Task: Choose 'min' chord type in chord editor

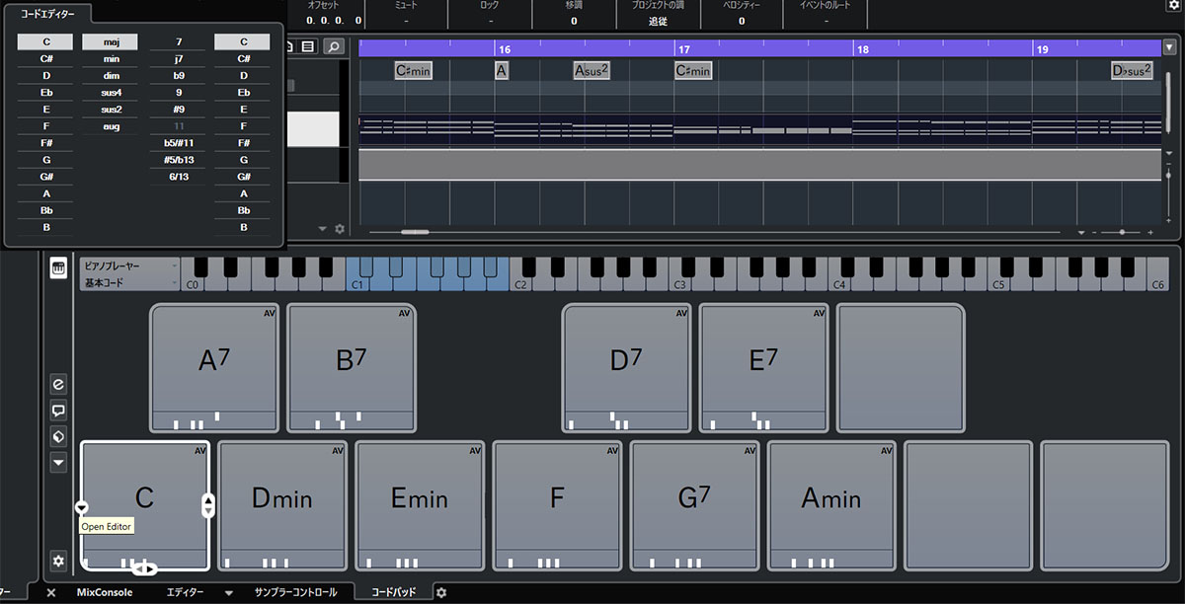Action: [112, 59]
